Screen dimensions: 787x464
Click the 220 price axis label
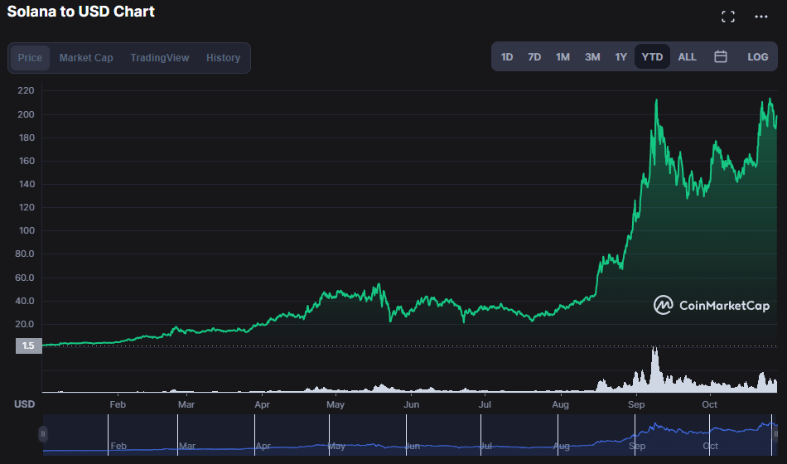click(27, 91)
